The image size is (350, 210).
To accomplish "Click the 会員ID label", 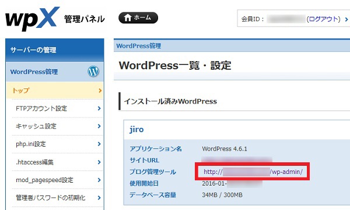I will tap(253, 19).
